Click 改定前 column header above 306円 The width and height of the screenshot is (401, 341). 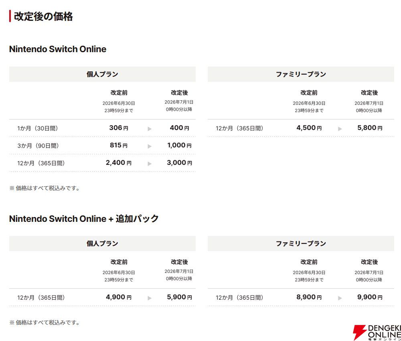(119, 93)
